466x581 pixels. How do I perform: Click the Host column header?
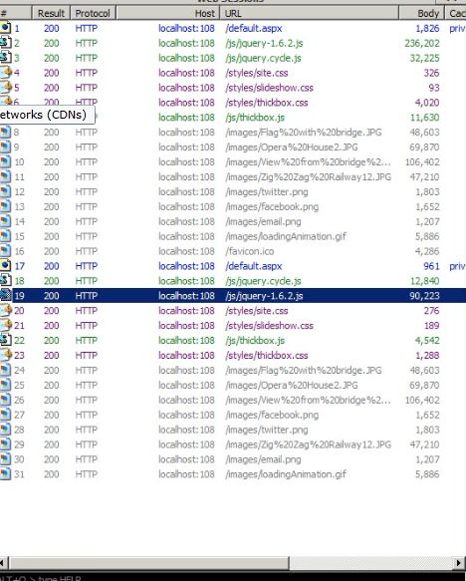pyautogui.click(x=167, y=13)
